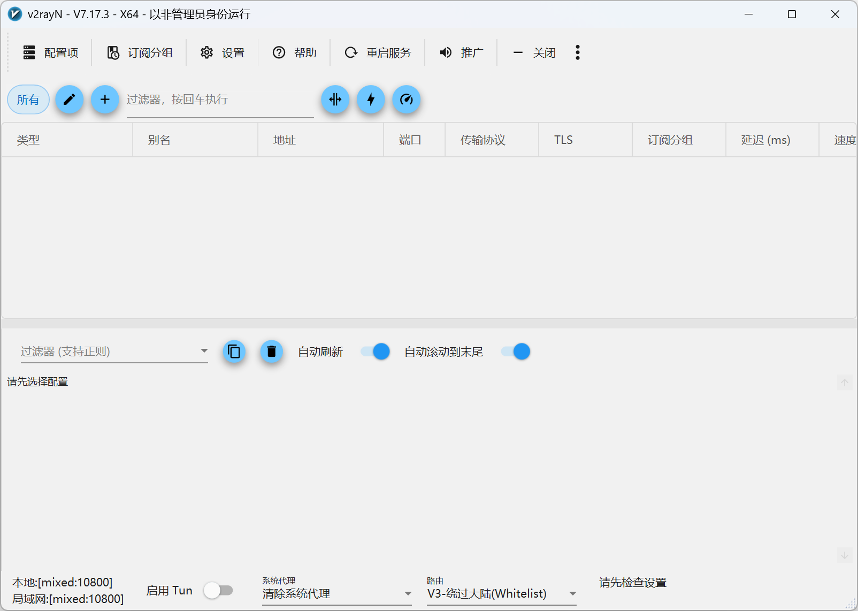The width and height of the screenshot is (858, 611).
Task: Focus the 过滤器，按回车执行 filter field
Action: point(220,100)
